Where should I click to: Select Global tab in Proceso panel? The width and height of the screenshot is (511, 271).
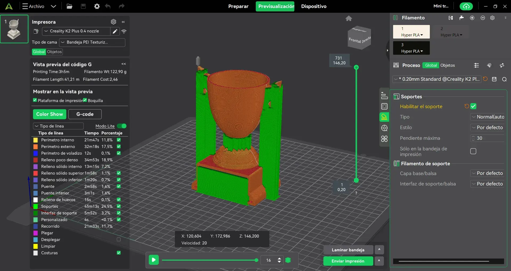click(431, 65)
